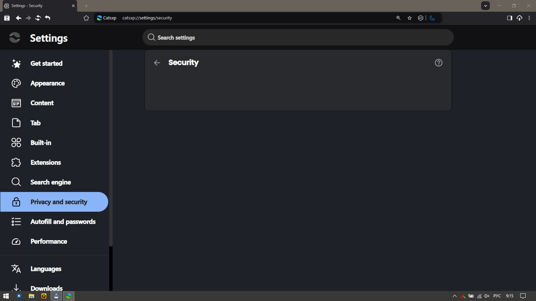
Task: Open a new tab with the plus button
Action: click(x=86, y=6)
